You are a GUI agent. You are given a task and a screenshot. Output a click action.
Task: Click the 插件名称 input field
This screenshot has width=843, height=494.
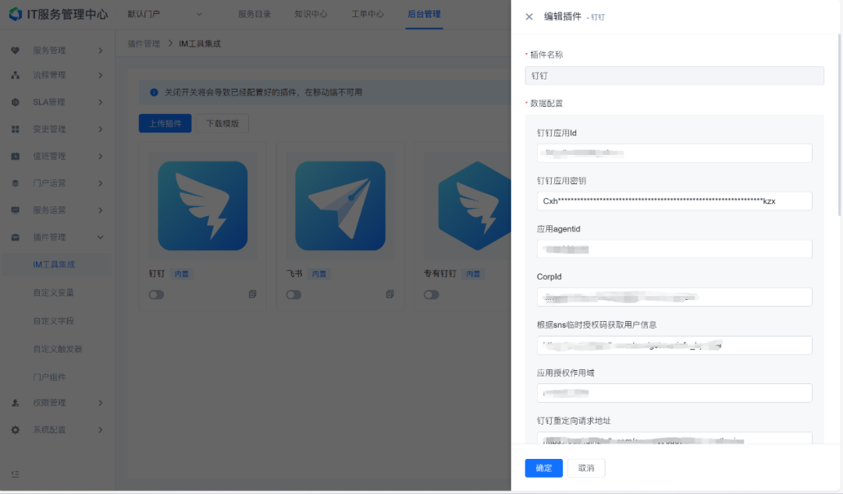(674, 76)
